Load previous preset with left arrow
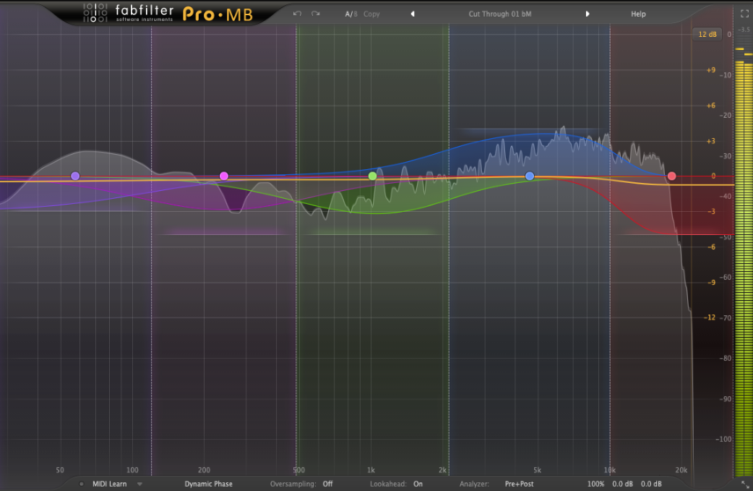The image size is (753, 491). [413, 14]
